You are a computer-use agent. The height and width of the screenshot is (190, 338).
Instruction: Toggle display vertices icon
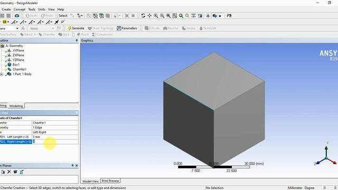[x=63, y=22]
